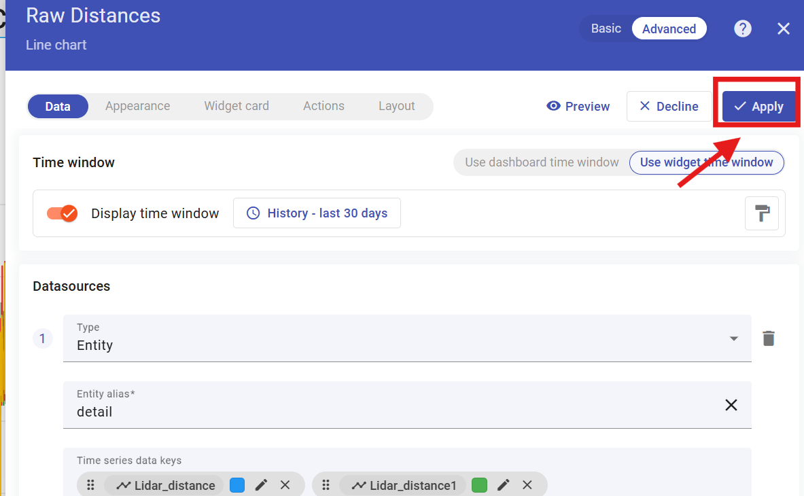Open the Widget card tab
The image size is (804, 496).
point(237,106)
